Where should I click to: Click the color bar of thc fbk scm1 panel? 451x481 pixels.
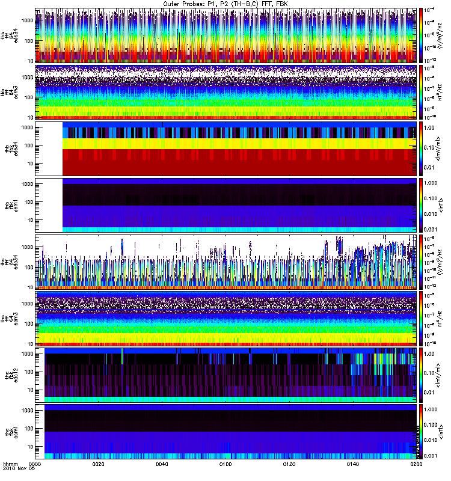pos(421,432)
